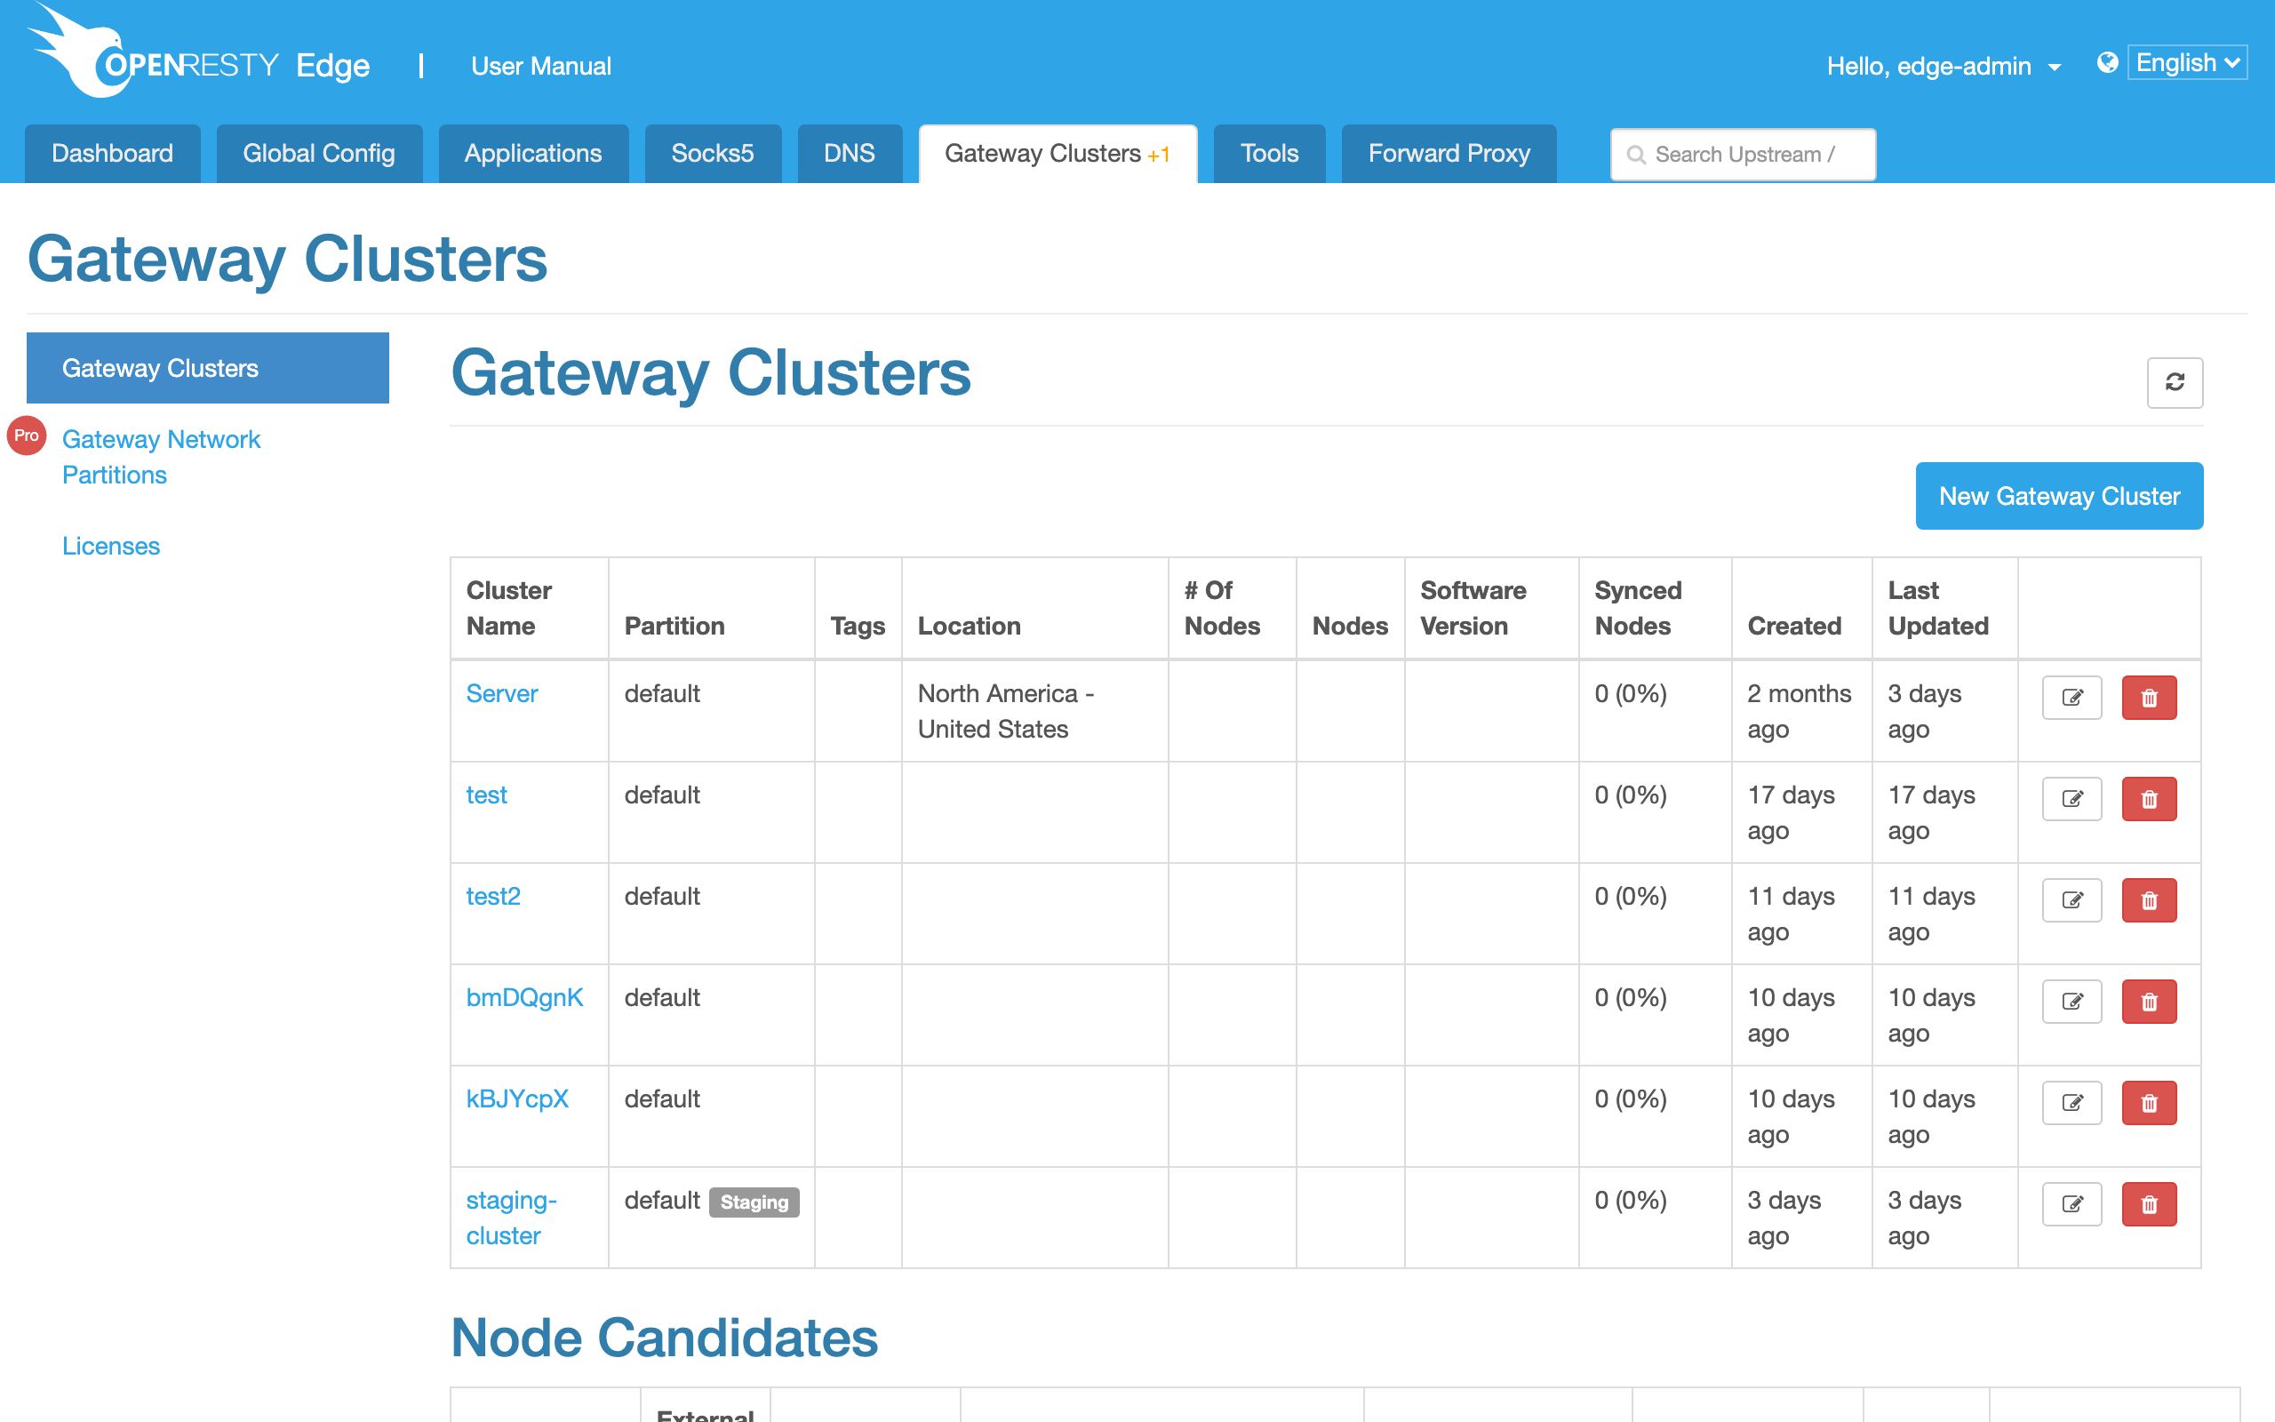Open the bmDQgnK cluster link
Screen dimensions: 2275x1422
[524, 997]
